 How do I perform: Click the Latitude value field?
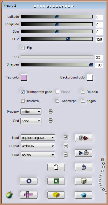99,17
